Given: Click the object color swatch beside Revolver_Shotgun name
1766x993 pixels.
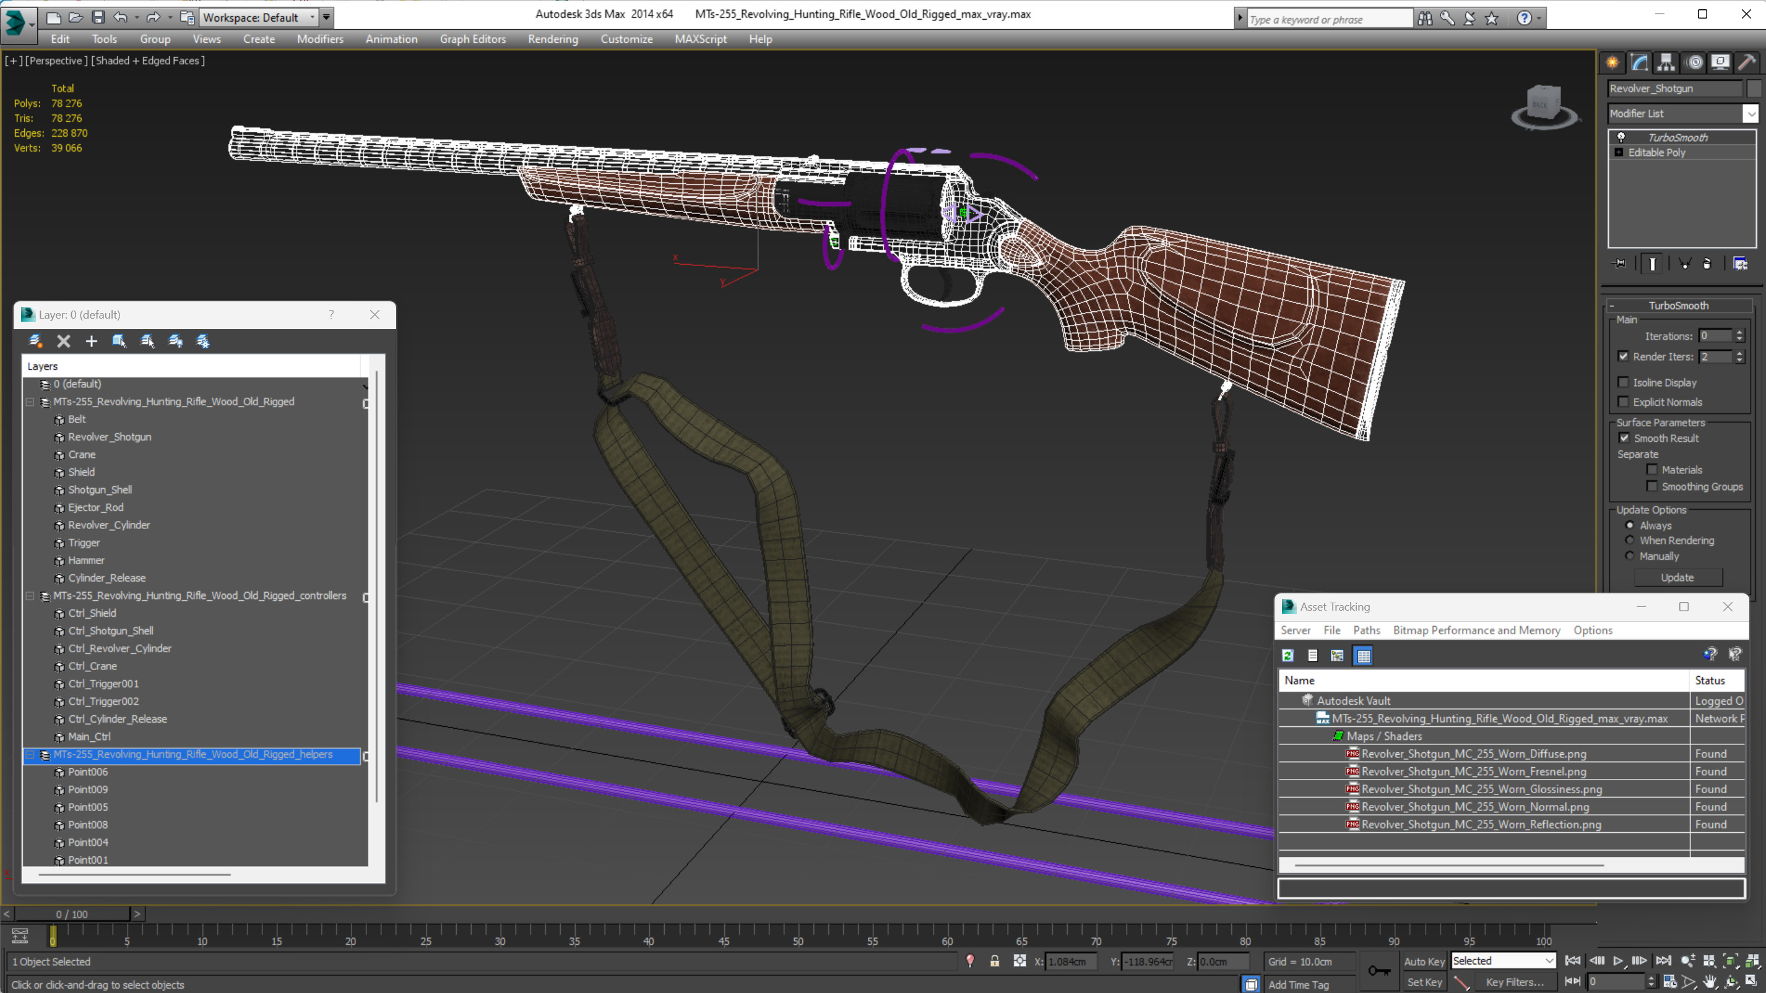Looking at the screenshot, I should [x=1754, y=88].
